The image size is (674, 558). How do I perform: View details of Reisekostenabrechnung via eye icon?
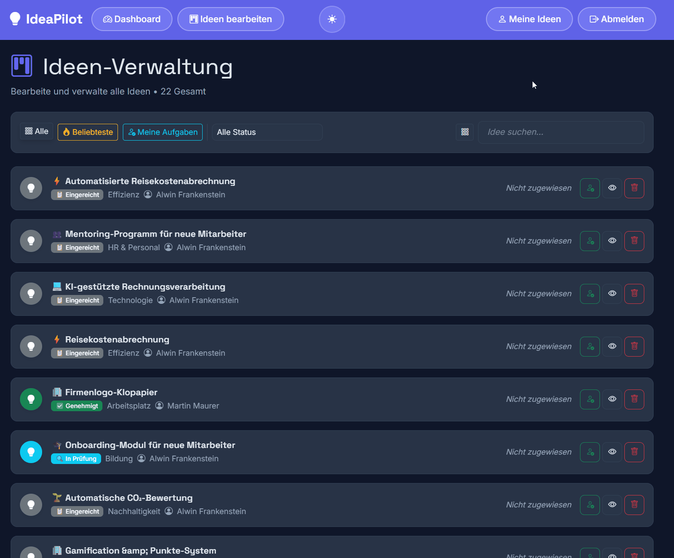[x=612, y=346]
